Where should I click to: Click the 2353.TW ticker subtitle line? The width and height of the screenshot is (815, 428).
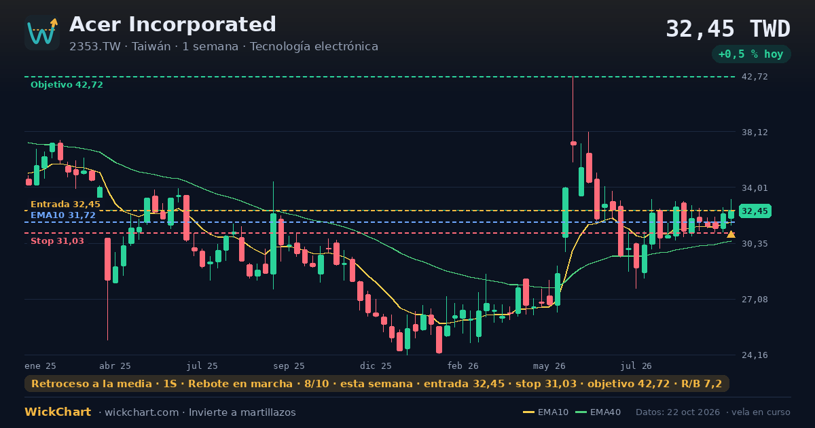pos(223,47)
